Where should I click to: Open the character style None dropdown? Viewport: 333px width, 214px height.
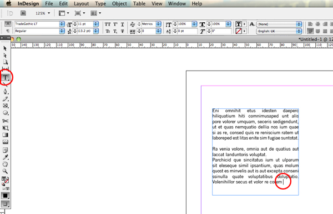[x=299, y=24]
